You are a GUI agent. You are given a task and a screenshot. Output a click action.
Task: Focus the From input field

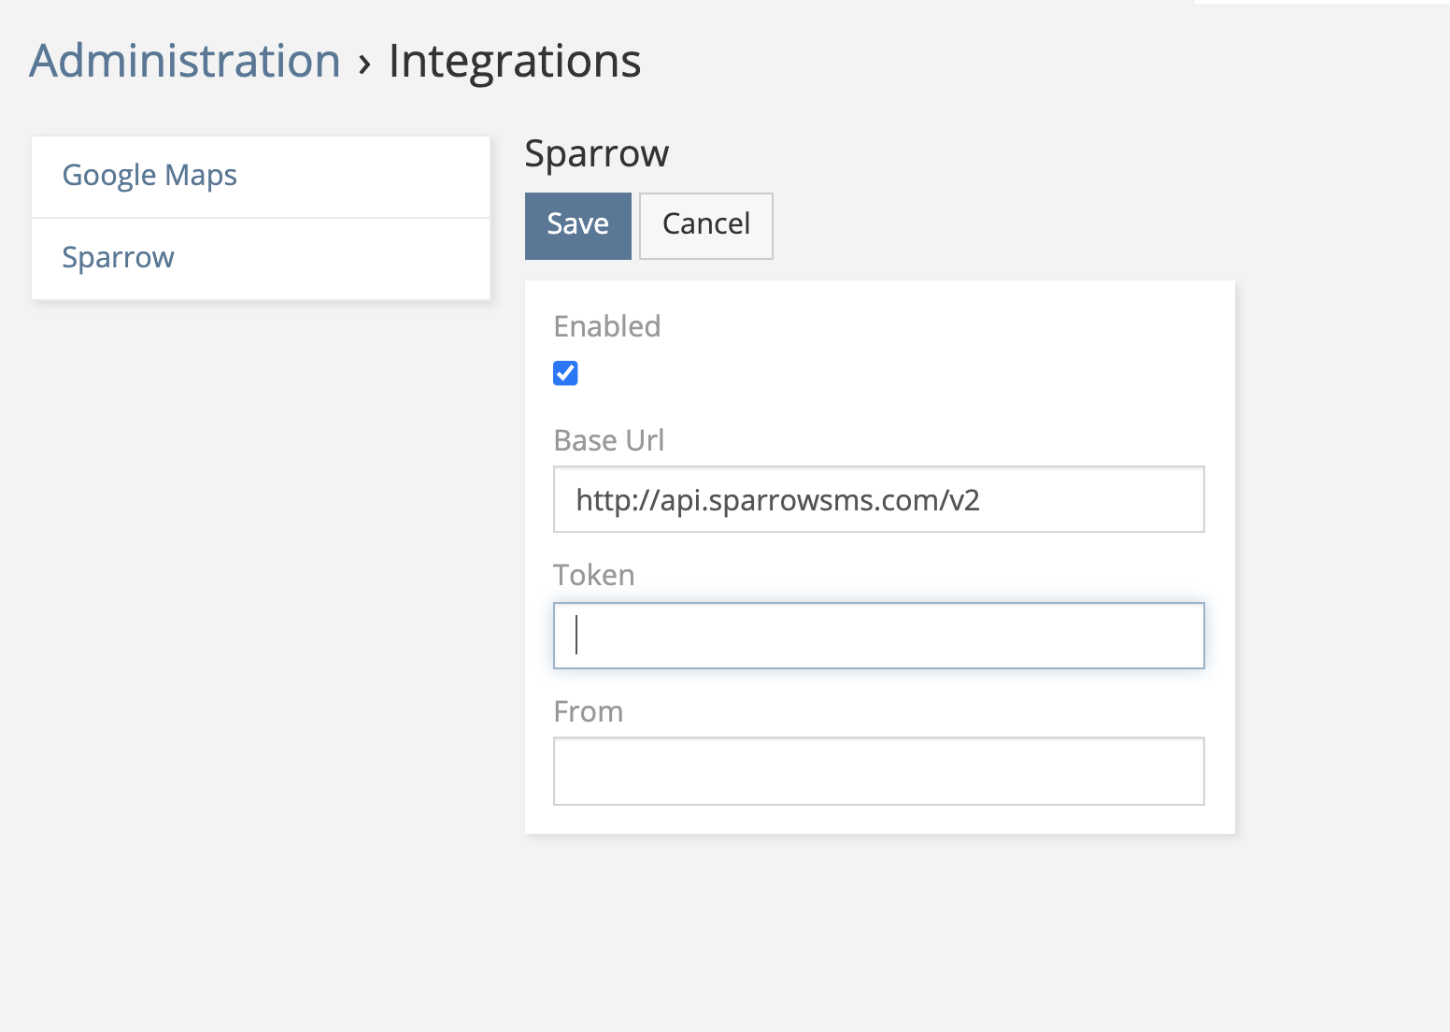pyautogui.click(x=878, y=771)
